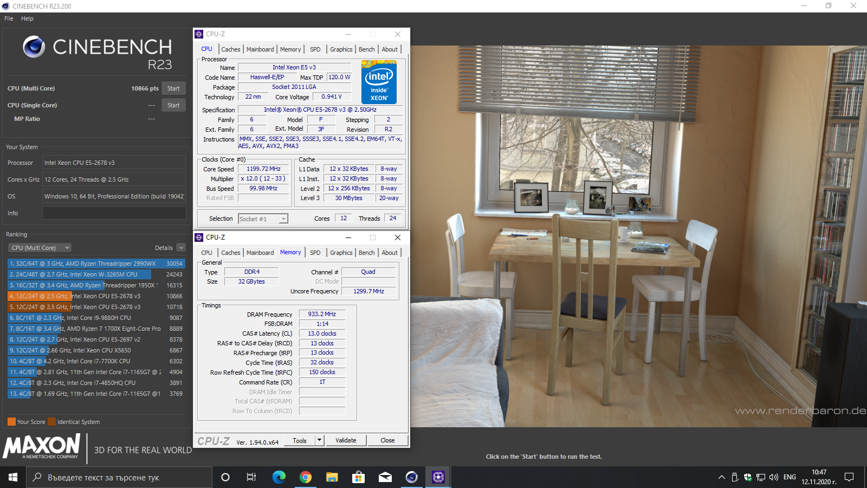
Task: Open the Help menu in Cinebench
Action: (27, 18)
